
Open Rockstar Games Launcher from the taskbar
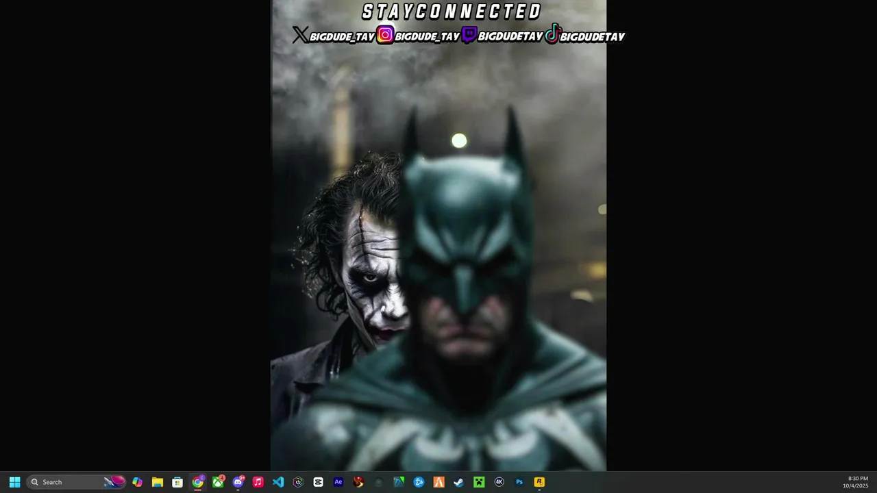tap(539, 482)
